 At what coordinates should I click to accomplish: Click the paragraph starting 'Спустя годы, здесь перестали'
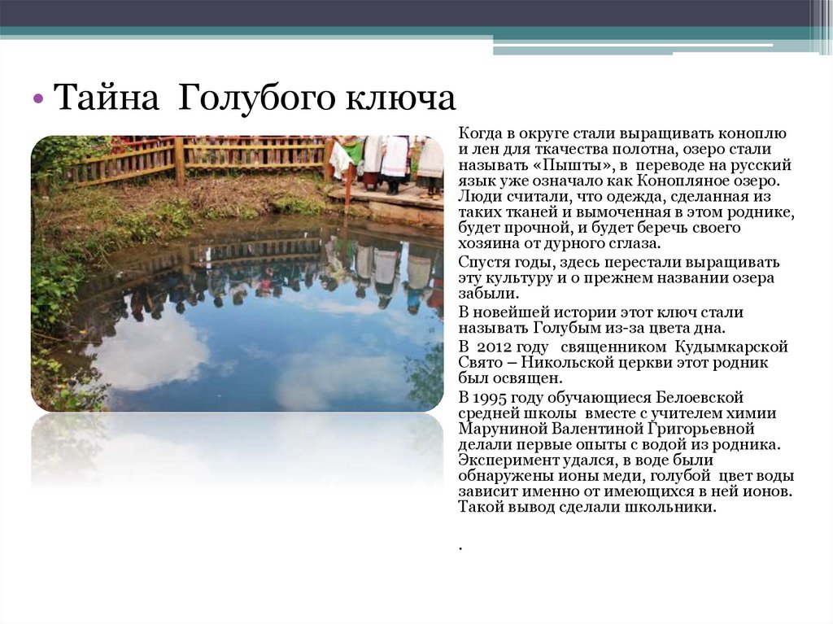pos(619,277)
